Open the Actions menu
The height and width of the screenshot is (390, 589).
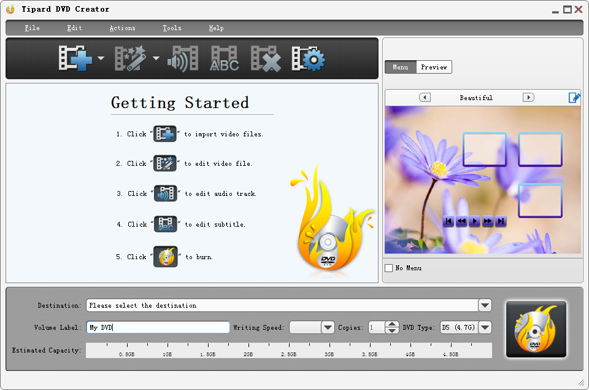122,28
